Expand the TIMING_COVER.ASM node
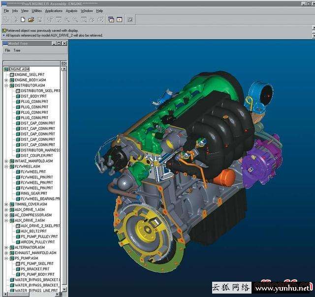 click(6, 204)
